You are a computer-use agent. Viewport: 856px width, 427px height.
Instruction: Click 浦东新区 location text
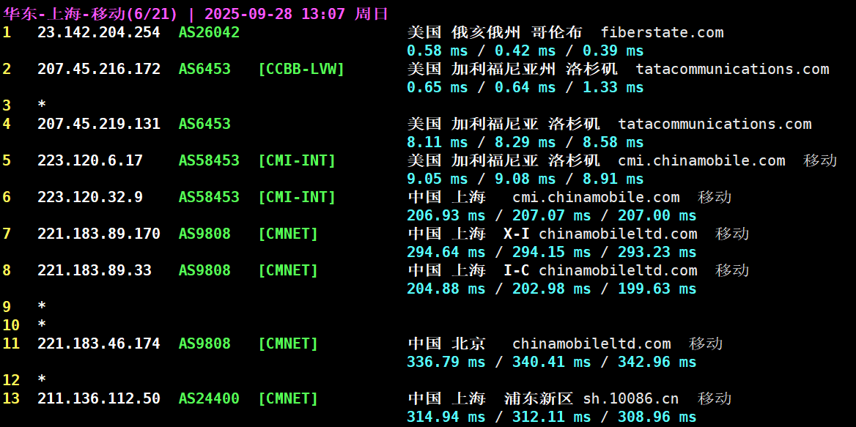[538, 398]
